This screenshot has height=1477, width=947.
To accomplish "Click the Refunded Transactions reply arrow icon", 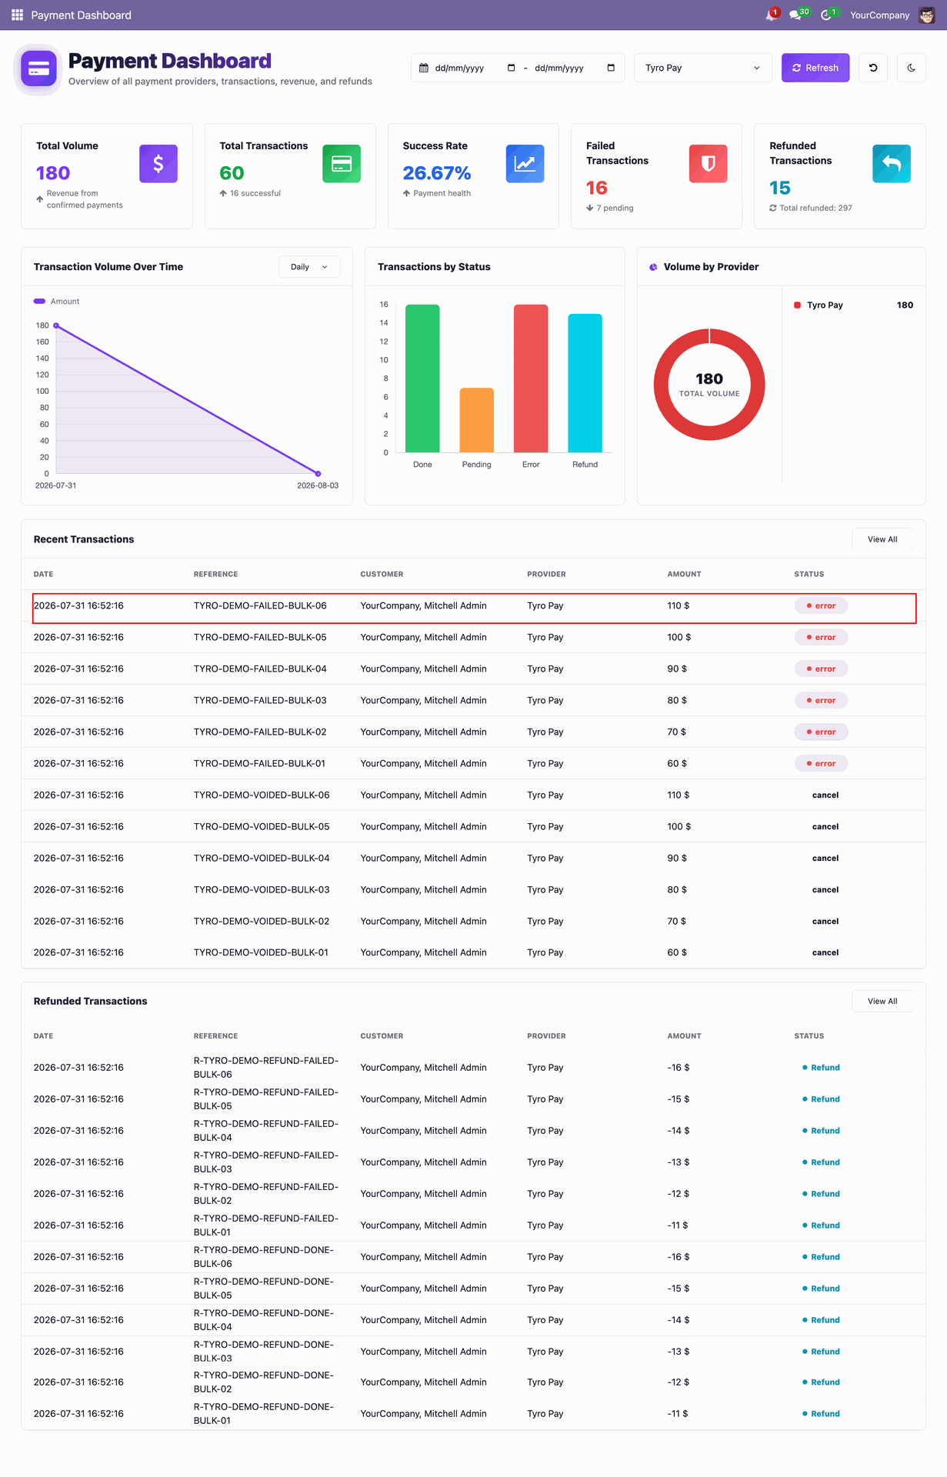I will coord(892,164).
